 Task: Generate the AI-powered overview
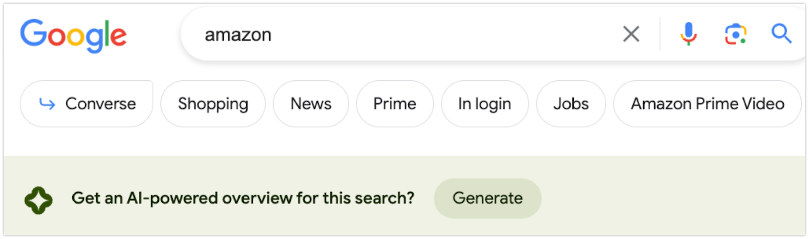(487, 198)
